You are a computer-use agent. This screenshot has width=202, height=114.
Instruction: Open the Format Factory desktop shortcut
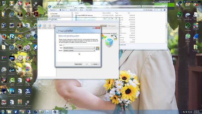(x=4, y=71)
